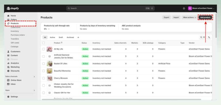Image resolution: width=221 pixels, height=105 pixels.
Task: Click the Online Store icon
Action: pyautogui.click(x=8, y=80)
